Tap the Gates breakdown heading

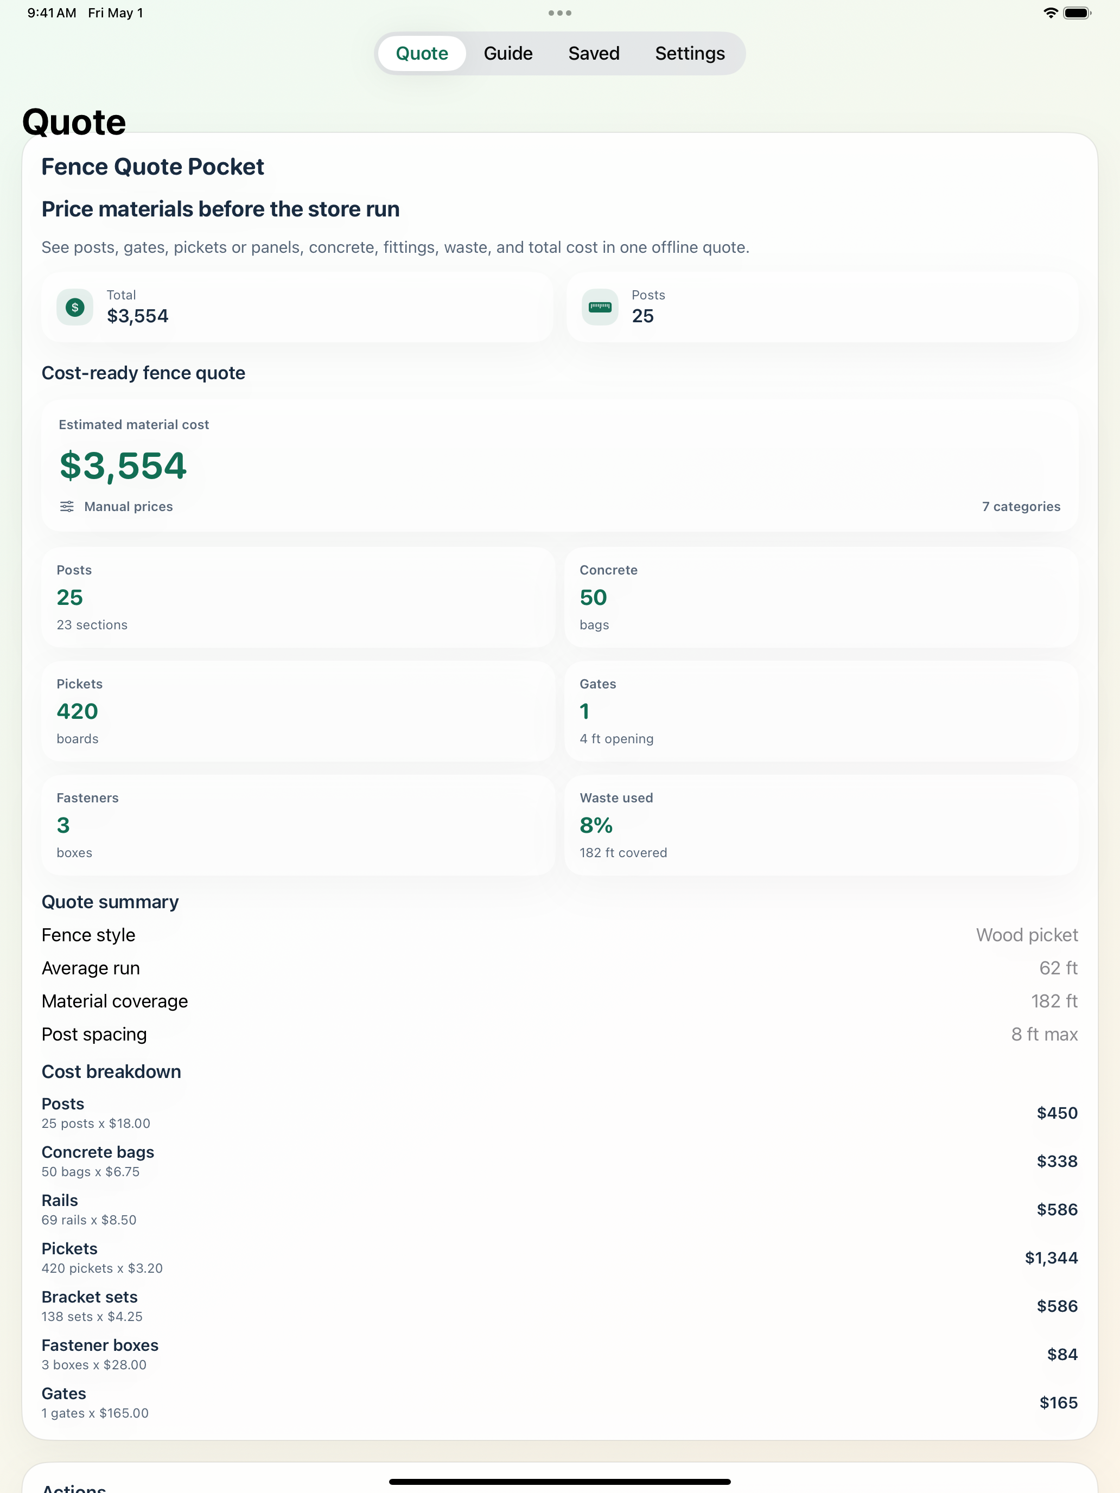click(63, 1393)
